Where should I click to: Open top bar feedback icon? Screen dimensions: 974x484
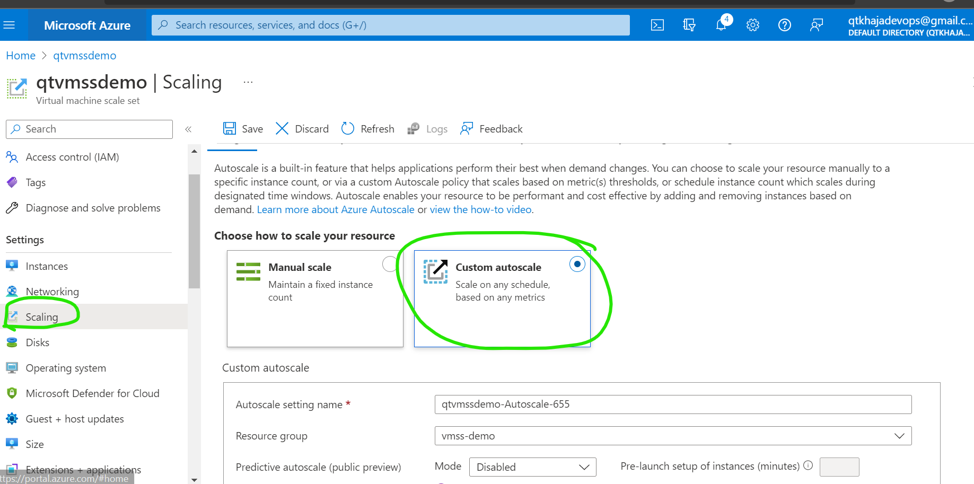pos(817,25)
